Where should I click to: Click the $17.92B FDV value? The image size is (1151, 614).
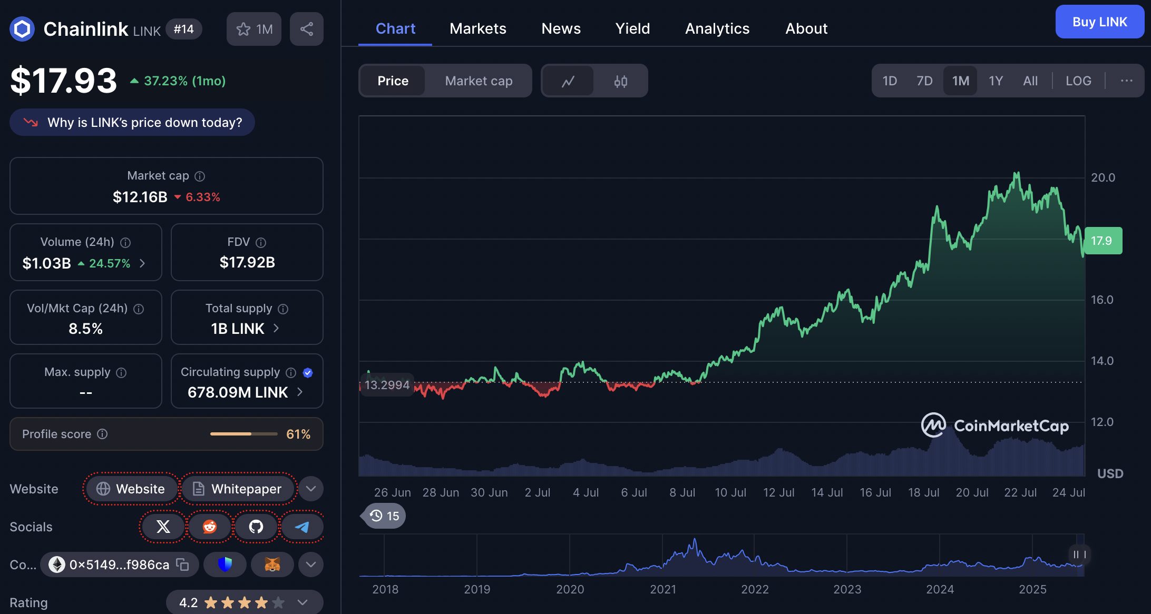(x=247, y=262)
